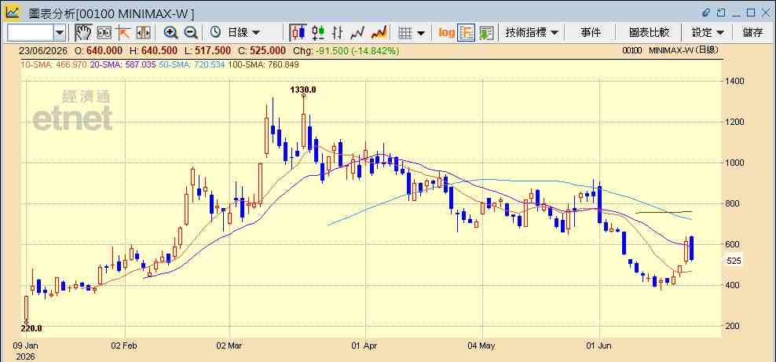The width and height of the screenshot is (776, 362).
Task: Click the binoculars view icon in toolbar
Action: [x=104, y=33]
